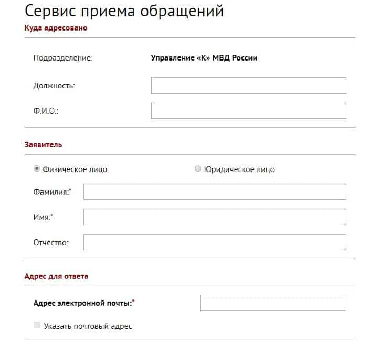Image resolution: width=378 pixels, height=351 pixels.
Task: Click the Фамилия input field
Action: coord(215,192)
